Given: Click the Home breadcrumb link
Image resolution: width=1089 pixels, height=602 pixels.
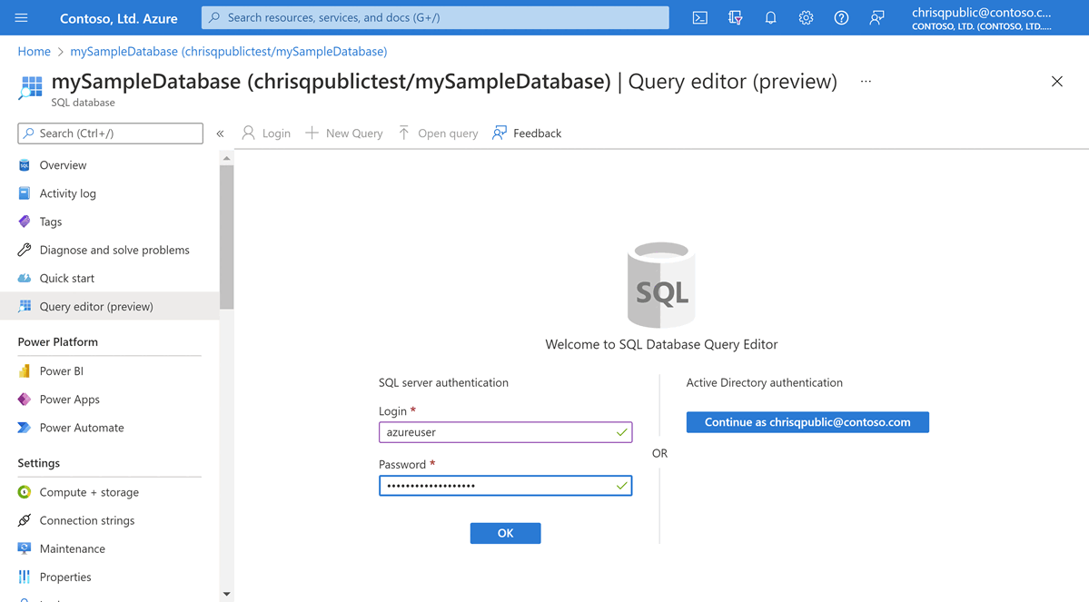Looking at the screenshot, I should click(x=35, y=52).
